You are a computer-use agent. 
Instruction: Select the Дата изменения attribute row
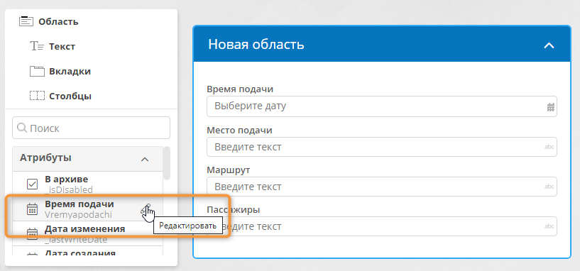(87, 233)
